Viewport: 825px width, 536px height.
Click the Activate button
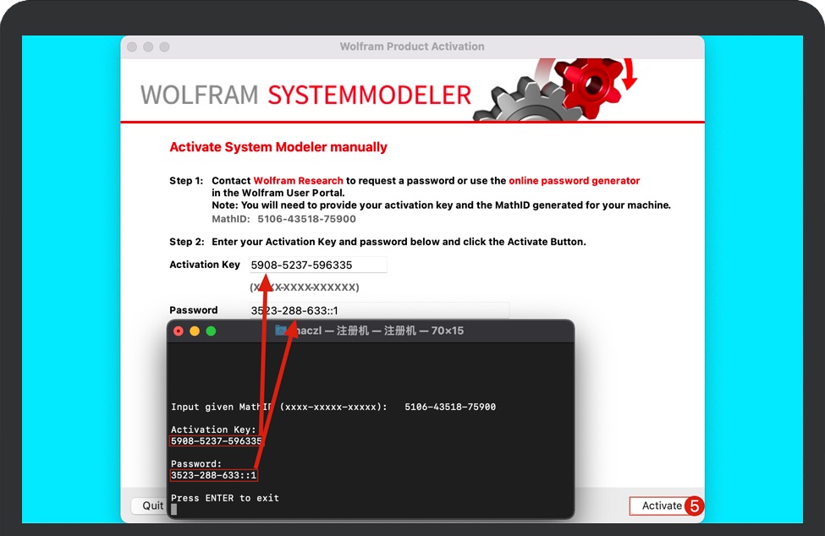pos(661,506)
